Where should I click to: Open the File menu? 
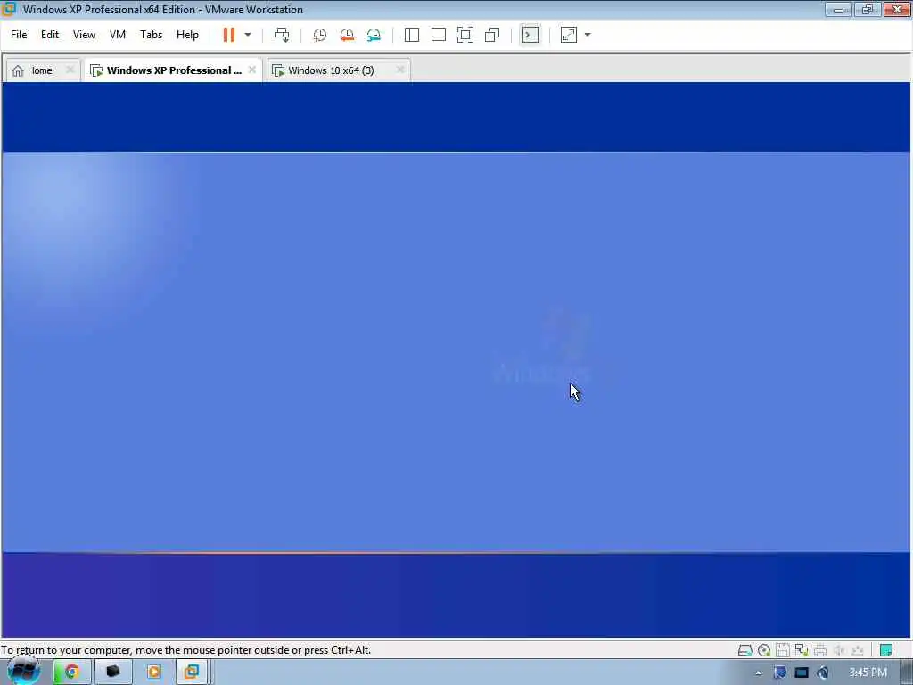pos(19,35)
